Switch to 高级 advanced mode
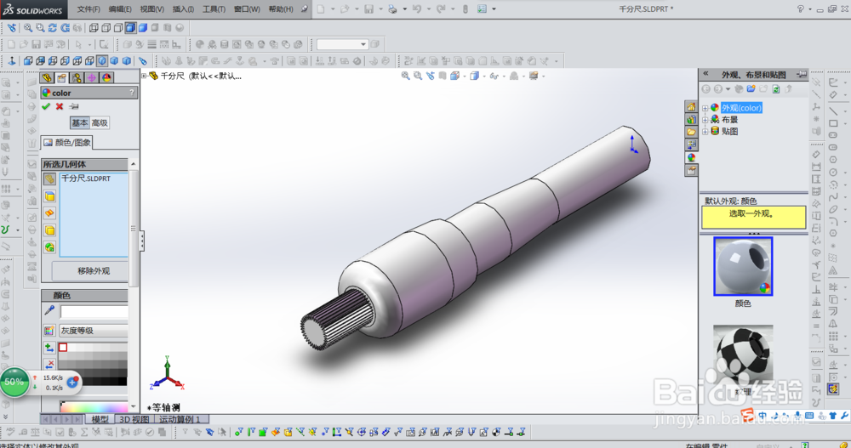851x448 pixels. (100, 123)
